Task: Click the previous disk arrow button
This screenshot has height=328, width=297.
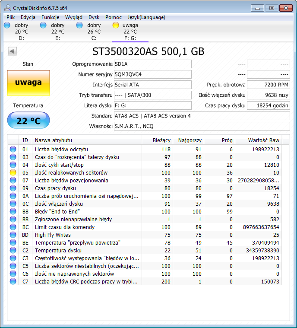Action: (12, 51)
